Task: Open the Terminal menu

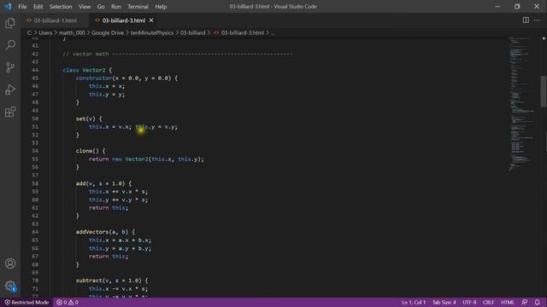Action: [138, 7]
